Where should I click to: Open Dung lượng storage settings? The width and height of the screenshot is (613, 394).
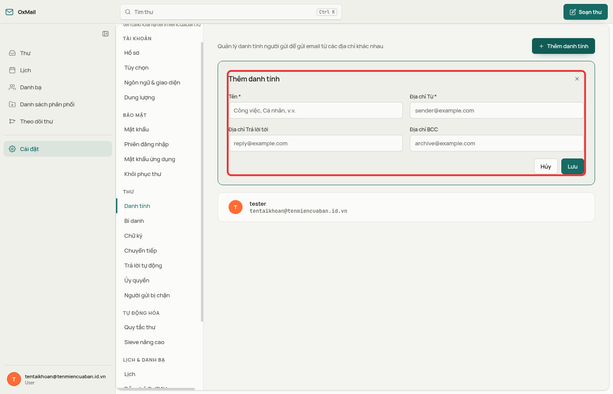(x=159, y=97)
